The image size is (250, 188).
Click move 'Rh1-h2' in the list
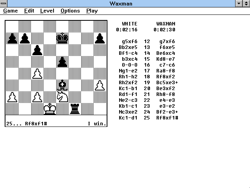(128, 77)
